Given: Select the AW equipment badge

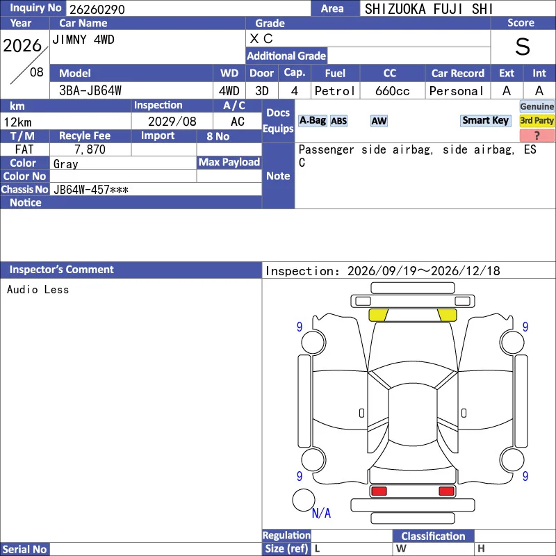Looking at the screenshot, I should [379, 121].
